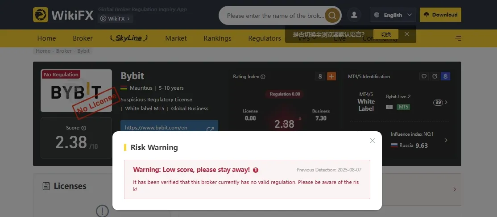
Task: Open the Rankings menu item
Action: [x=217, y=38]
